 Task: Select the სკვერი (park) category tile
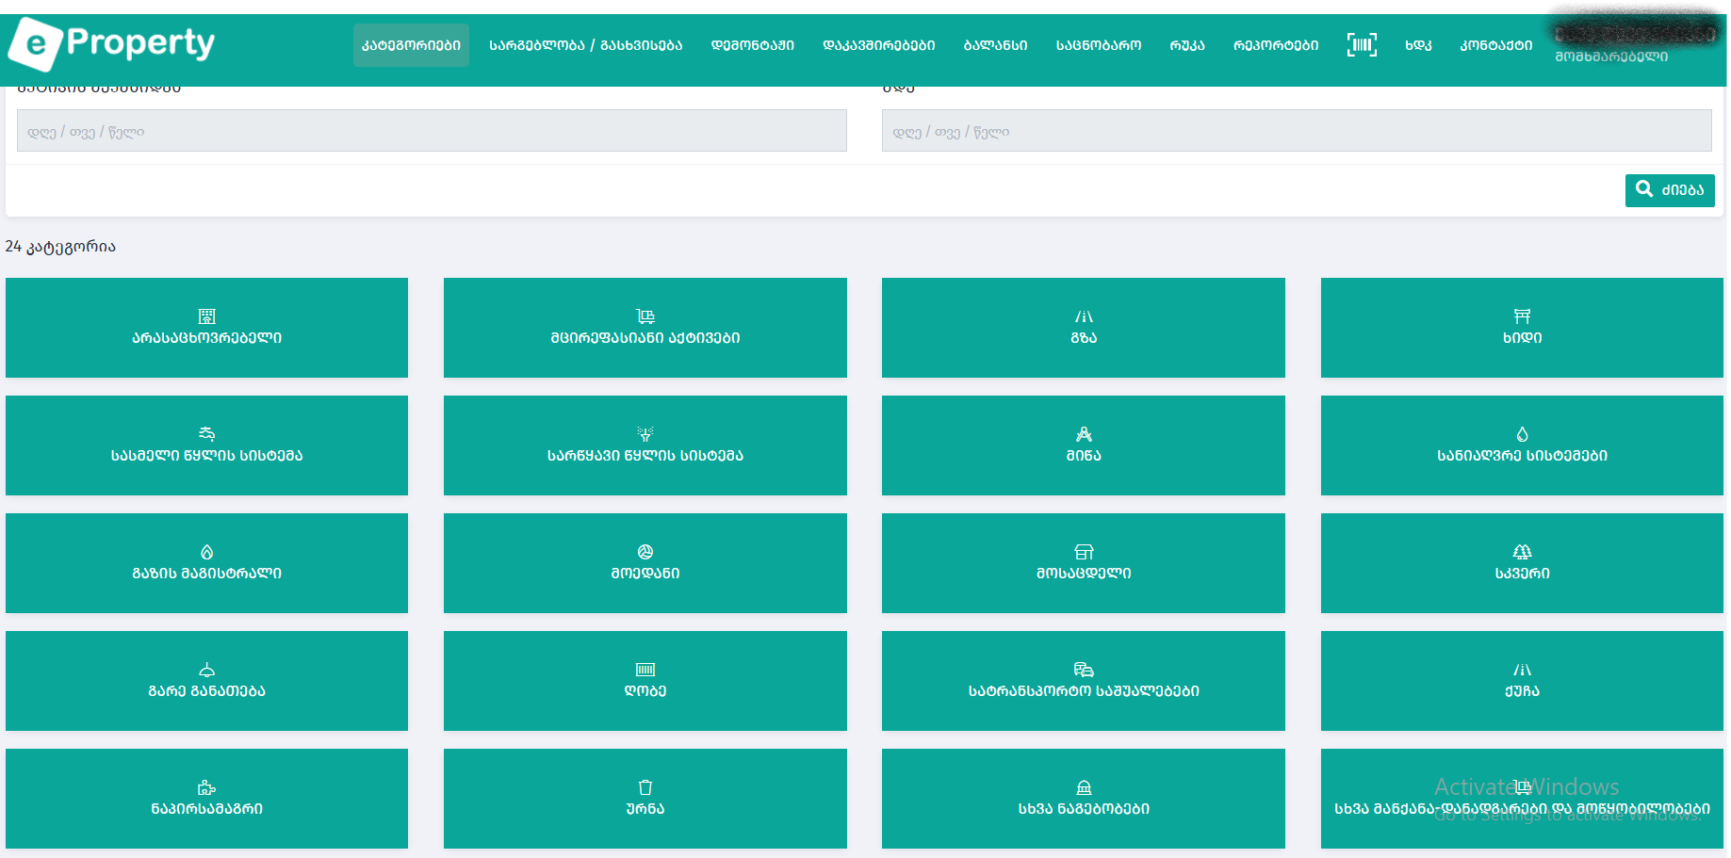[1521, 563]
